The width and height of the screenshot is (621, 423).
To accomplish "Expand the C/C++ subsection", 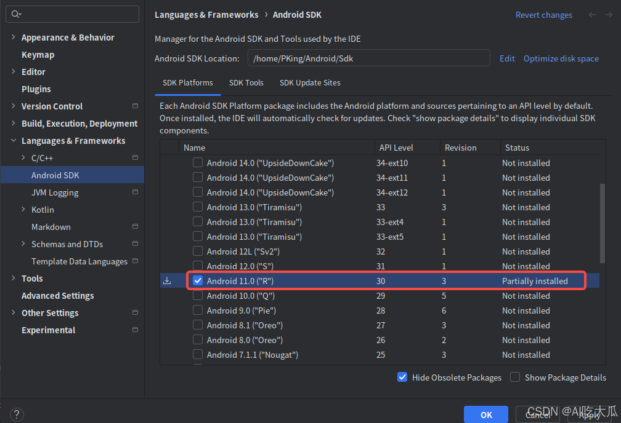I will [23, 158].
